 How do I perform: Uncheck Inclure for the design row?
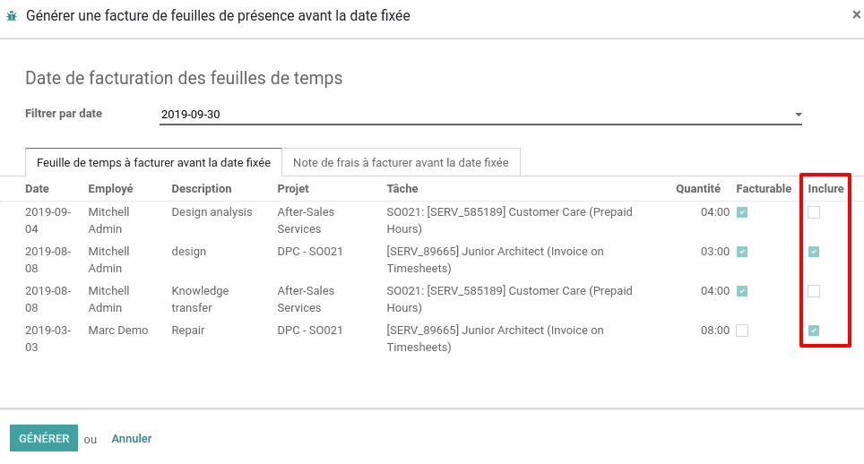click(814, 252)
